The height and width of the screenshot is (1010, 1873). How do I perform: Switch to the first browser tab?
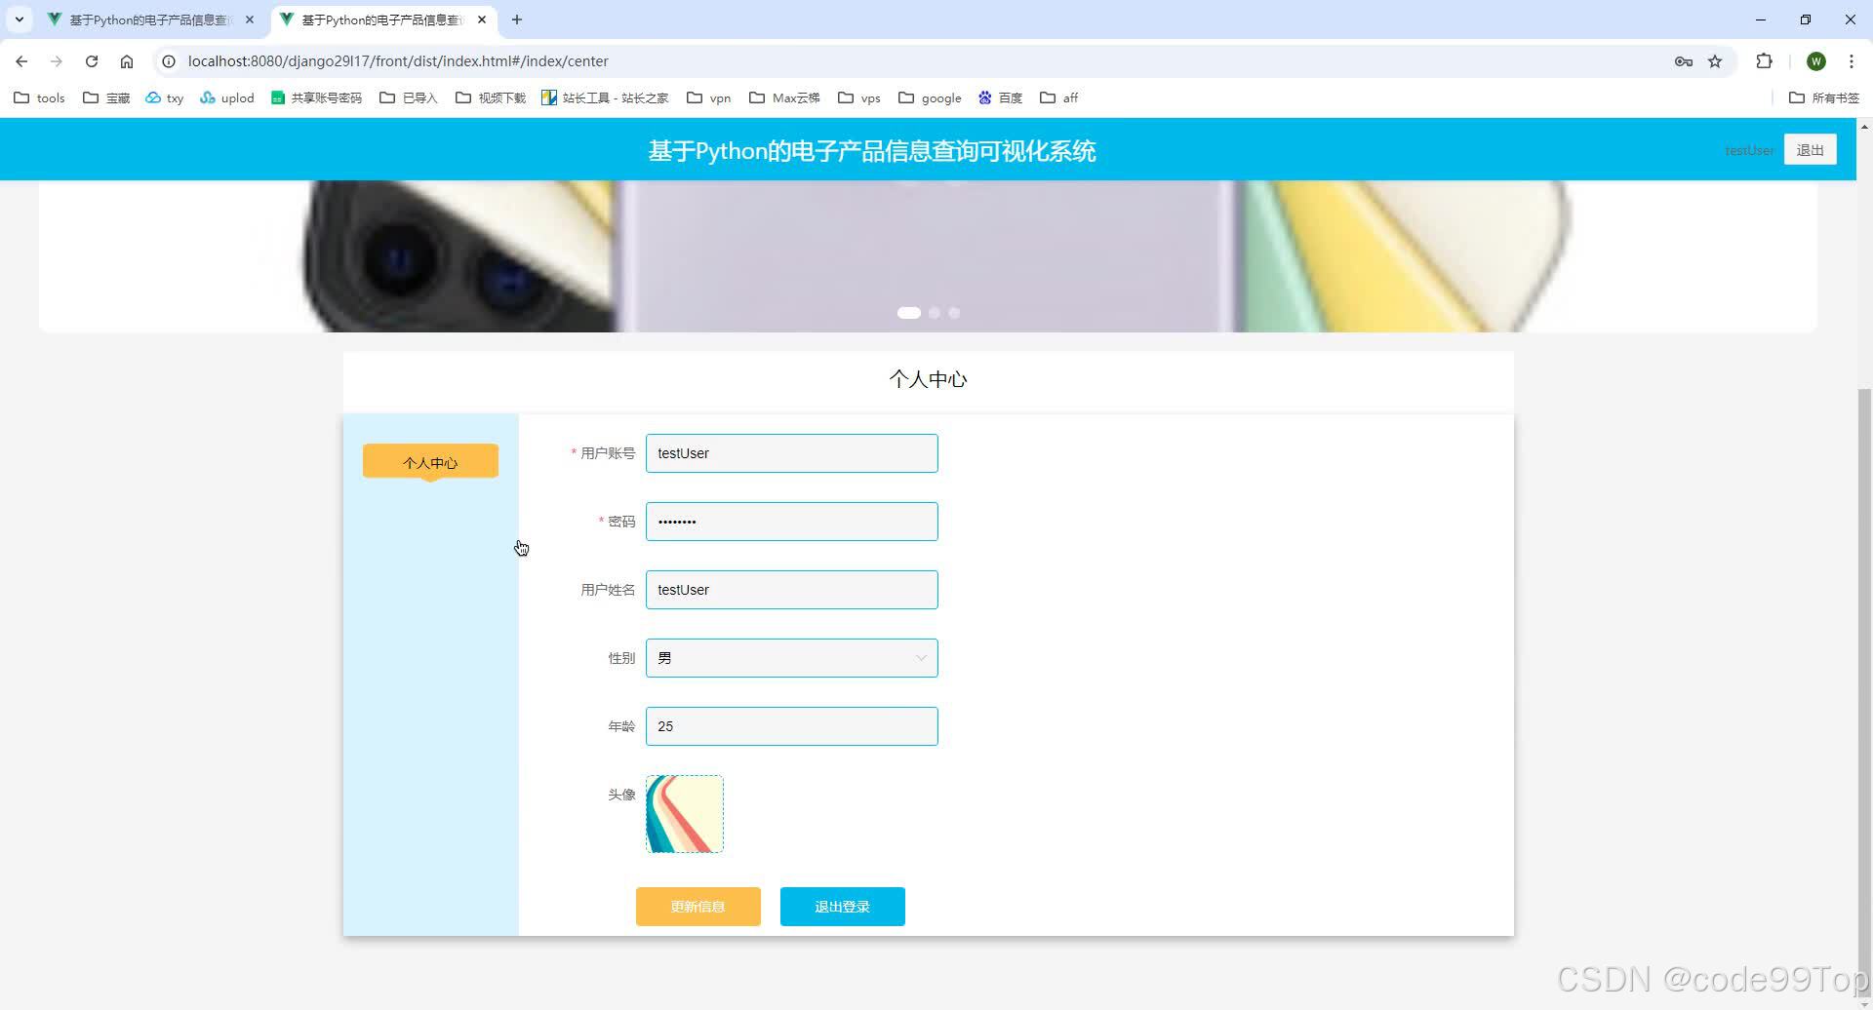(x=146, y=19)
